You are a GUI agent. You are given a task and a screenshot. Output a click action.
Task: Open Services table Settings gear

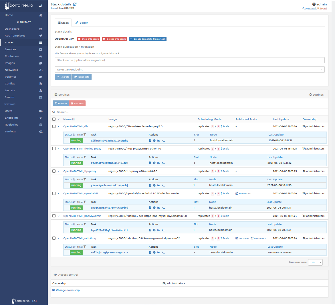(316, 95)
